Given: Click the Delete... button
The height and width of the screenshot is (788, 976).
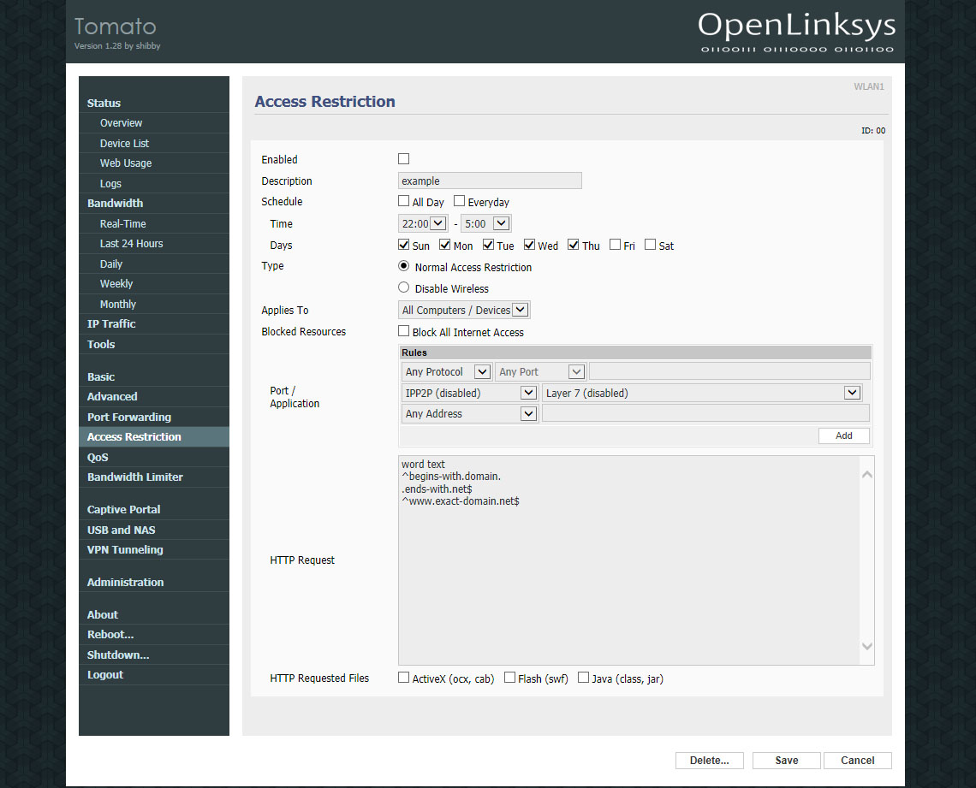Looking at the screenshot, I should pyautogui.click(x=710, y=761).
